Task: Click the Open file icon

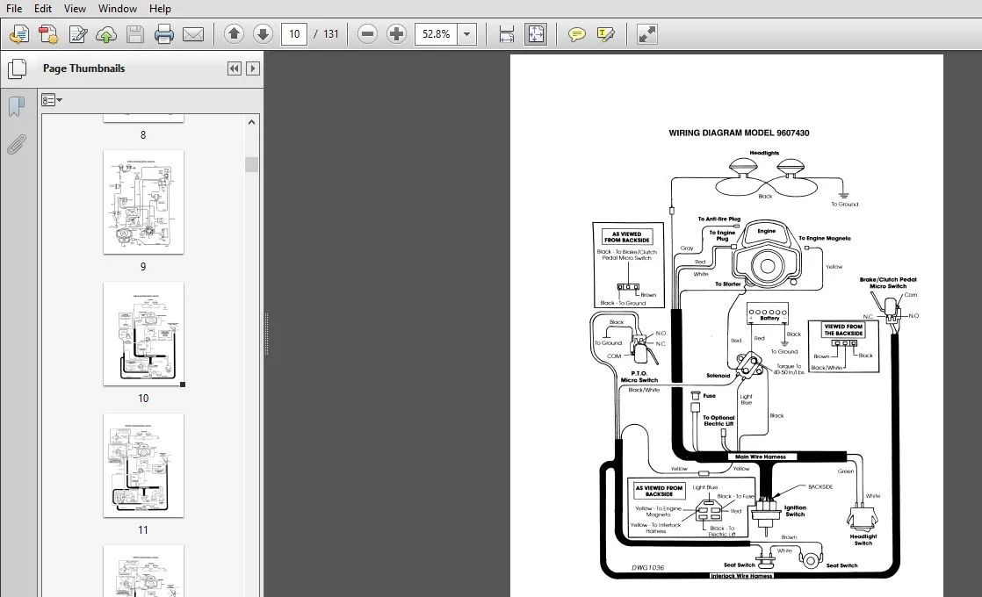Action: pos(18,33)
